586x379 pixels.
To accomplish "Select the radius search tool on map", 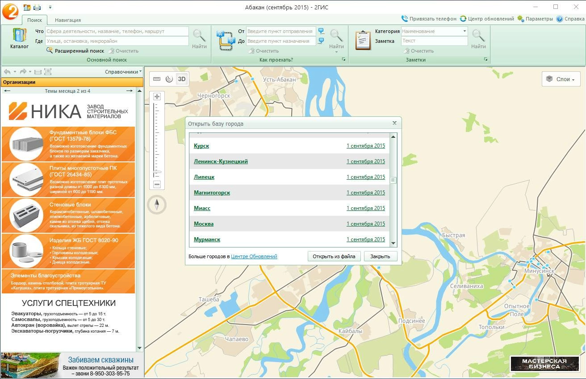I will 169,79.
